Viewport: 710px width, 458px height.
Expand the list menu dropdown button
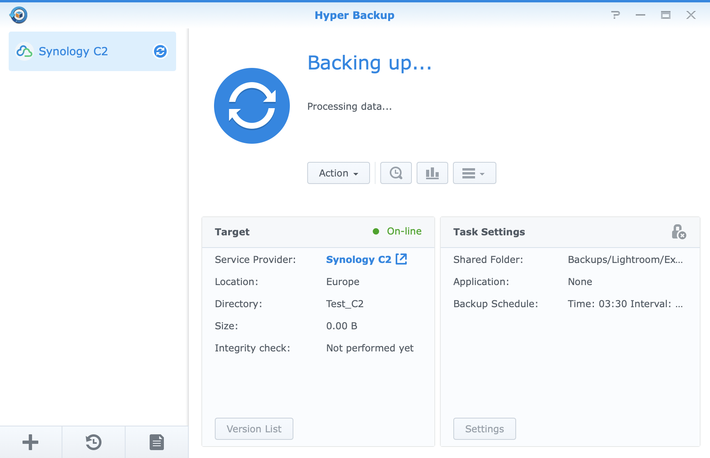(474, 173)
